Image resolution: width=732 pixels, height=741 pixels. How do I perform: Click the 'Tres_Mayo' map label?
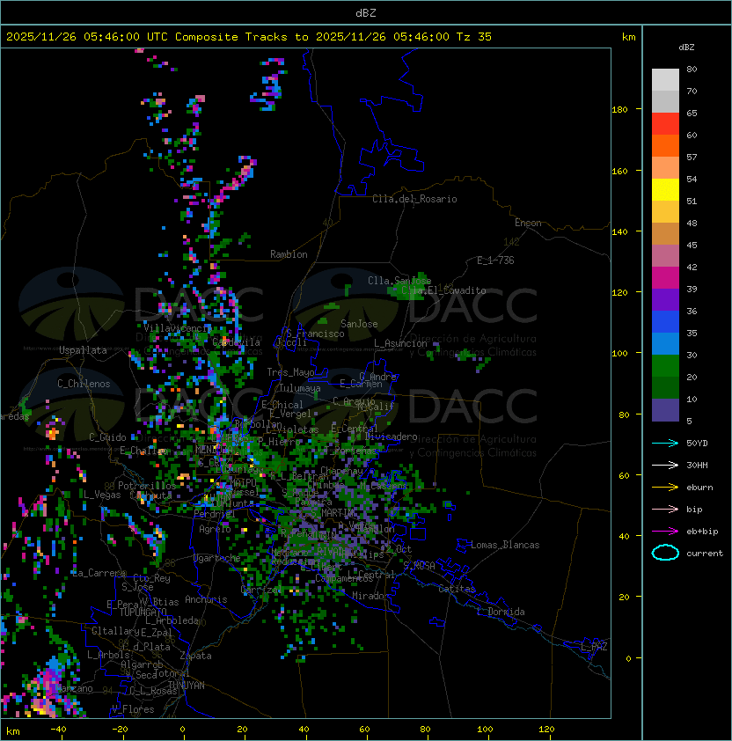[290, 372]
